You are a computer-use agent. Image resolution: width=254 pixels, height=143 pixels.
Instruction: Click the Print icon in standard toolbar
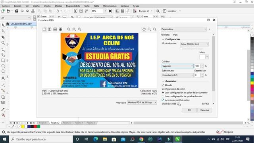(x=33, y=11)
